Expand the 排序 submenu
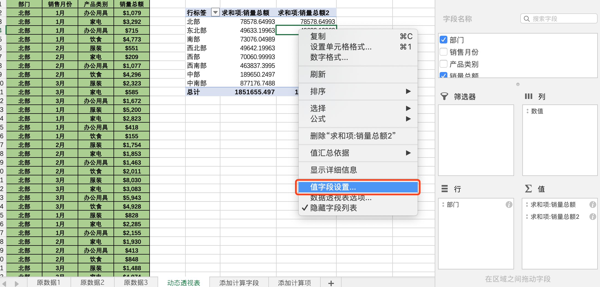This screenshot has width=600, height=287. pos(358,92)
